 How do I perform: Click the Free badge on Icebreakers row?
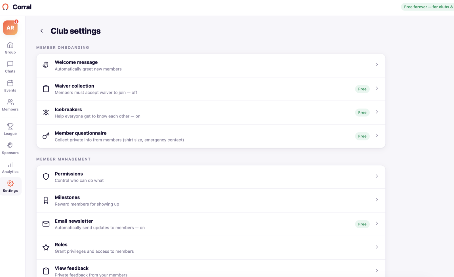[x=362, y=112]
